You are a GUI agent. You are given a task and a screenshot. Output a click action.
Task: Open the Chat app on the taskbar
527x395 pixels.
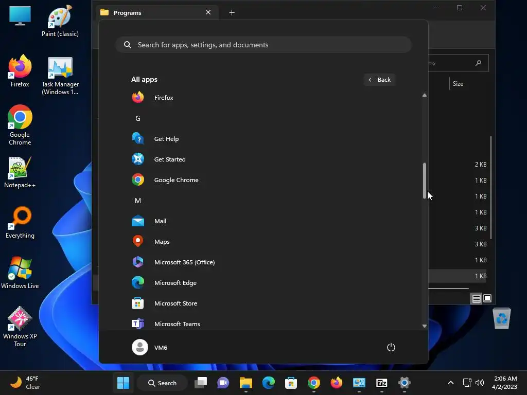click(x=223, y=383)
